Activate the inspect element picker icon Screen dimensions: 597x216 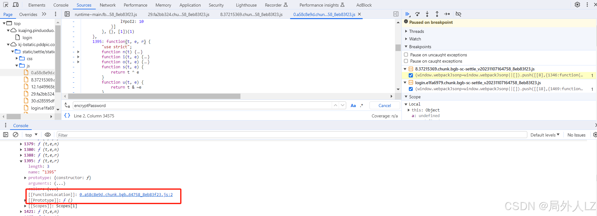pyautogui.click(x=6, y=5)
